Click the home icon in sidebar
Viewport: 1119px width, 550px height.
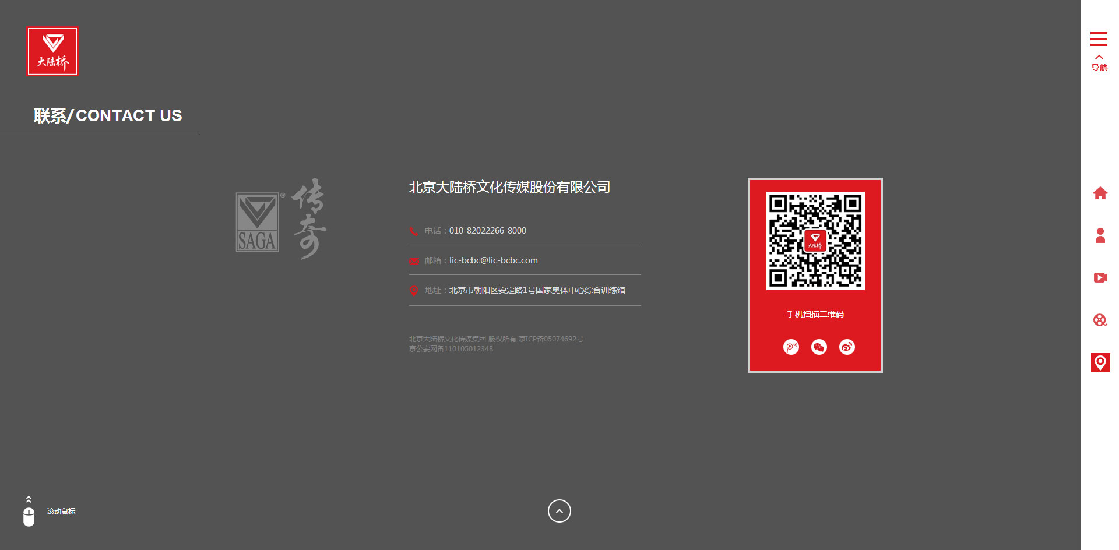1100,193
